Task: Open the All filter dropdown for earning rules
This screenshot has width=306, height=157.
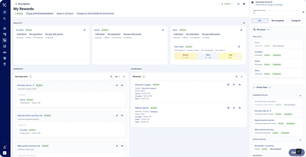Action: (x=117, y=77)
